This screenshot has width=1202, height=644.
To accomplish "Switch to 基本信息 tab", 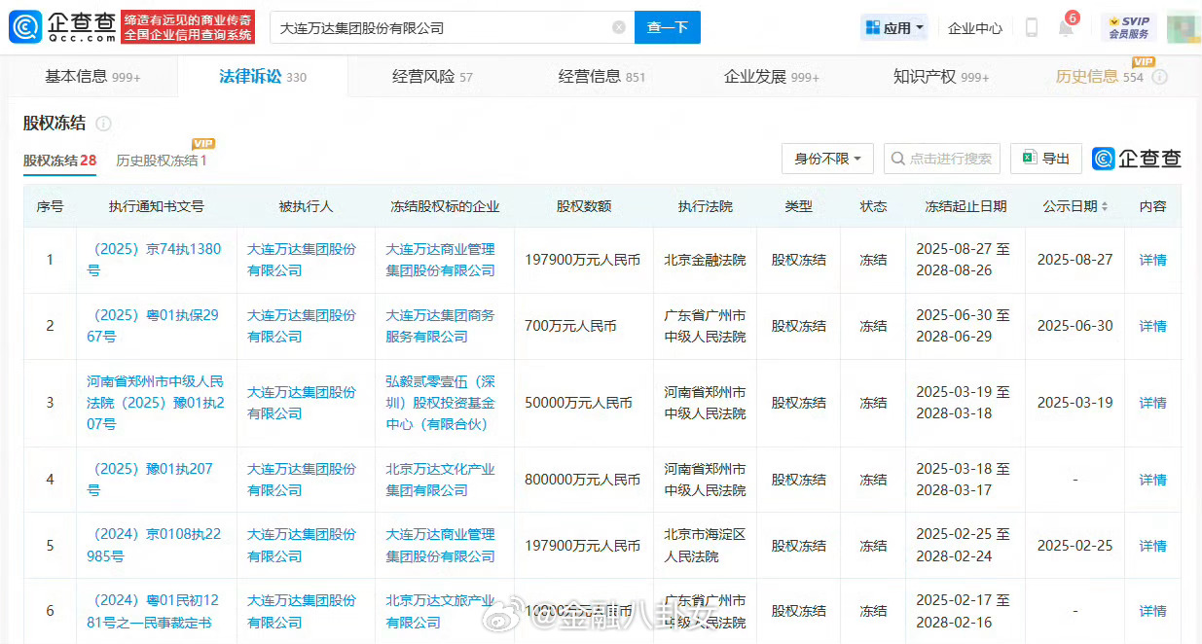I will pyautogui.click(x=93, y=76).
